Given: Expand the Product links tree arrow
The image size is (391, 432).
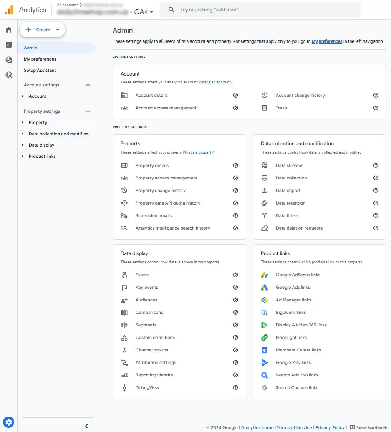Looking at the screenshot, I should (23, 156).
